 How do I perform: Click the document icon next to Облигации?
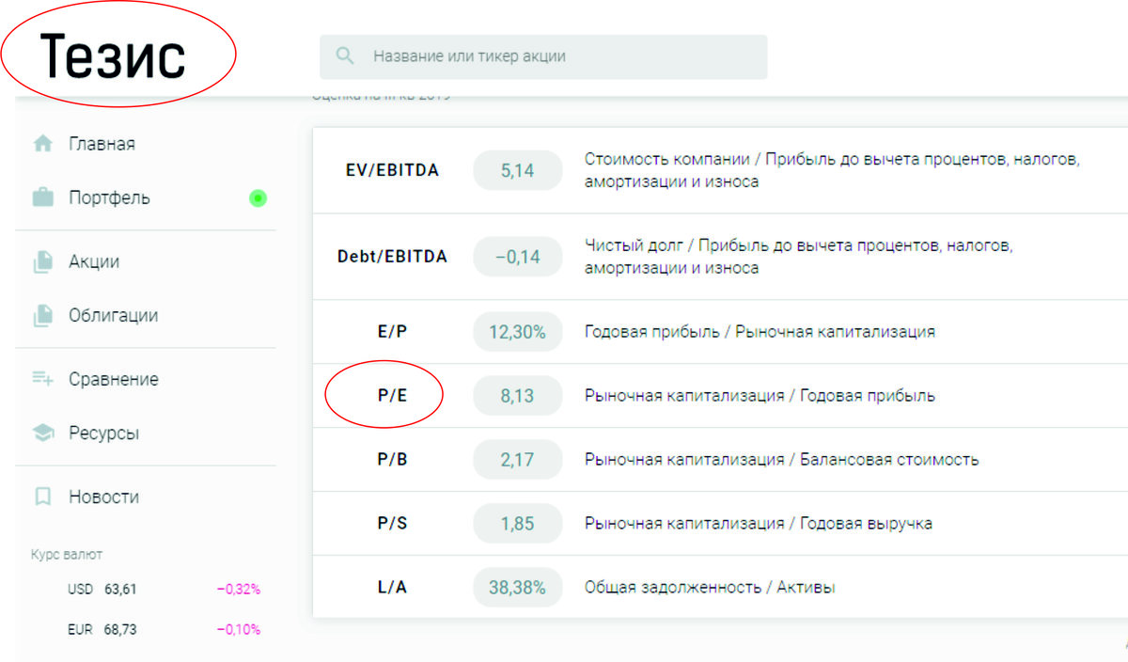(42, 316)
